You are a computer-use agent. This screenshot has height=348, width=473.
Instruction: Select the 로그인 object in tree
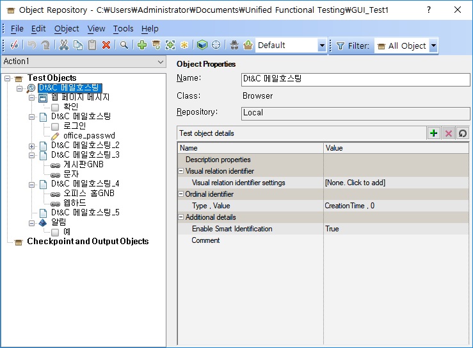point(74,126)
